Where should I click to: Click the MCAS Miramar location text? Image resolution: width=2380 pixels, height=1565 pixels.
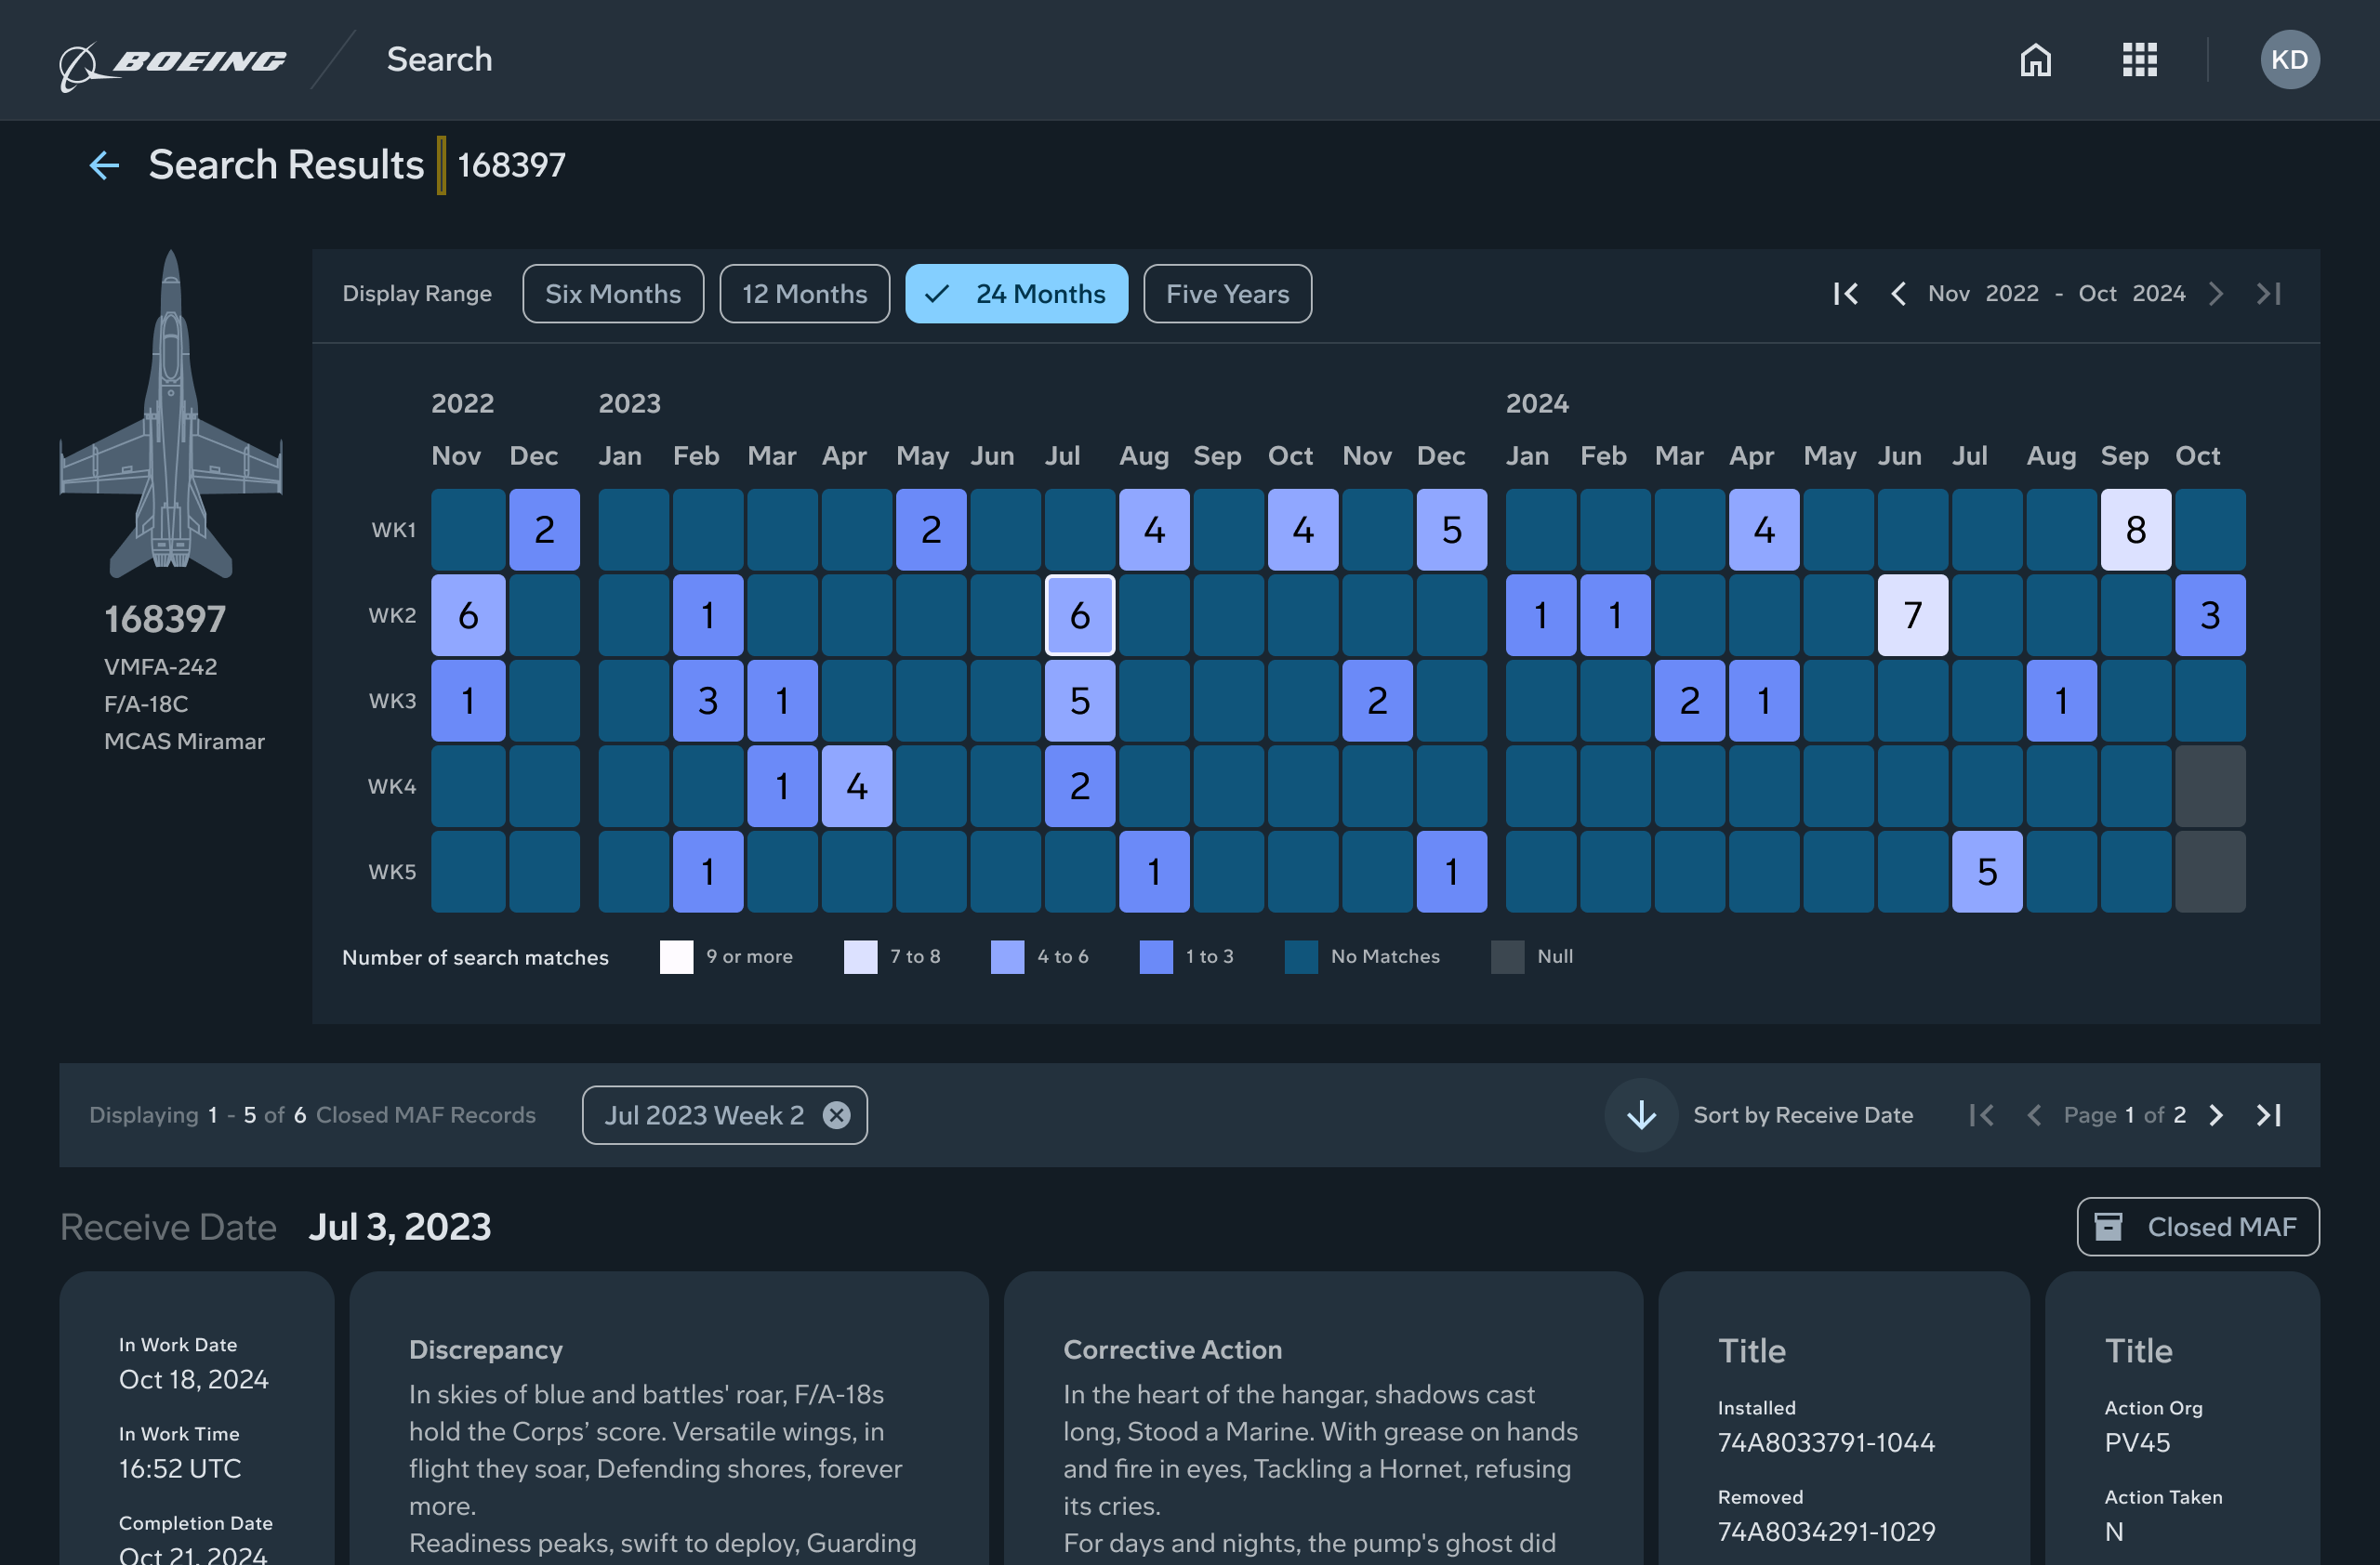pos(184,743)
